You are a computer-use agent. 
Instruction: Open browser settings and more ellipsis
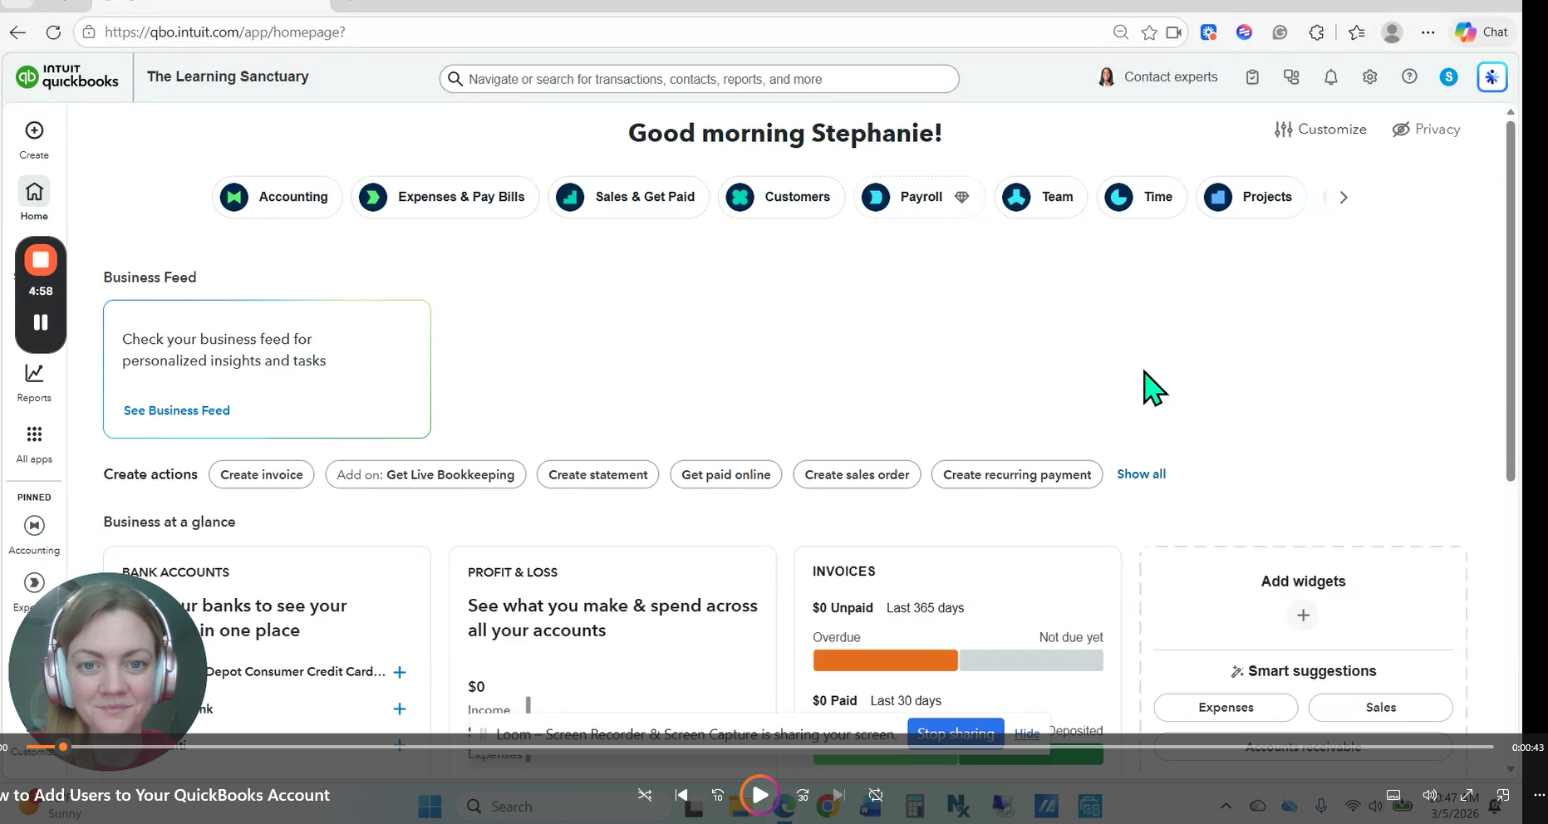click(1428, 32)
